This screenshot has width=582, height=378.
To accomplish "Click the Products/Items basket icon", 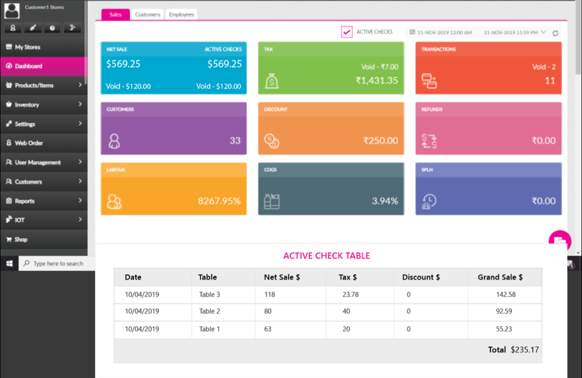I will (x=9, y=85).
